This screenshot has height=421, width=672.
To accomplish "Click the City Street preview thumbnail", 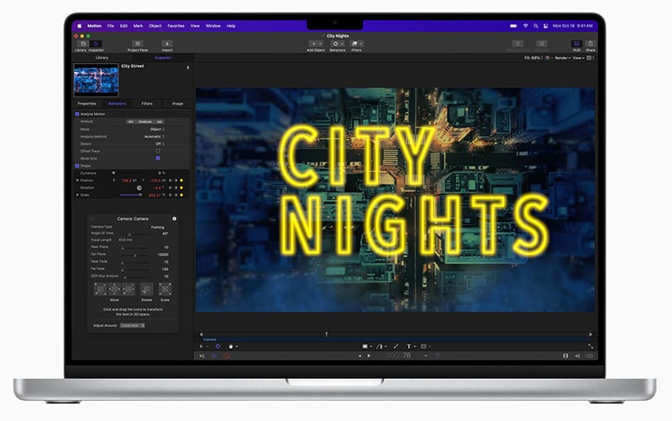I will [x=96, y=80].
